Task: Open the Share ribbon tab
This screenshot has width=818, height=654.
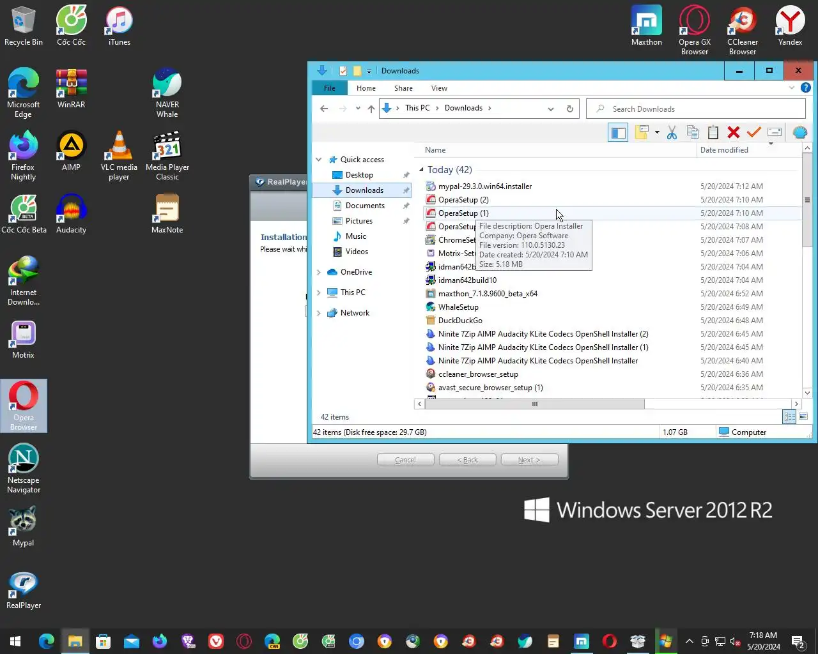Action: click(x=403, y=88)
